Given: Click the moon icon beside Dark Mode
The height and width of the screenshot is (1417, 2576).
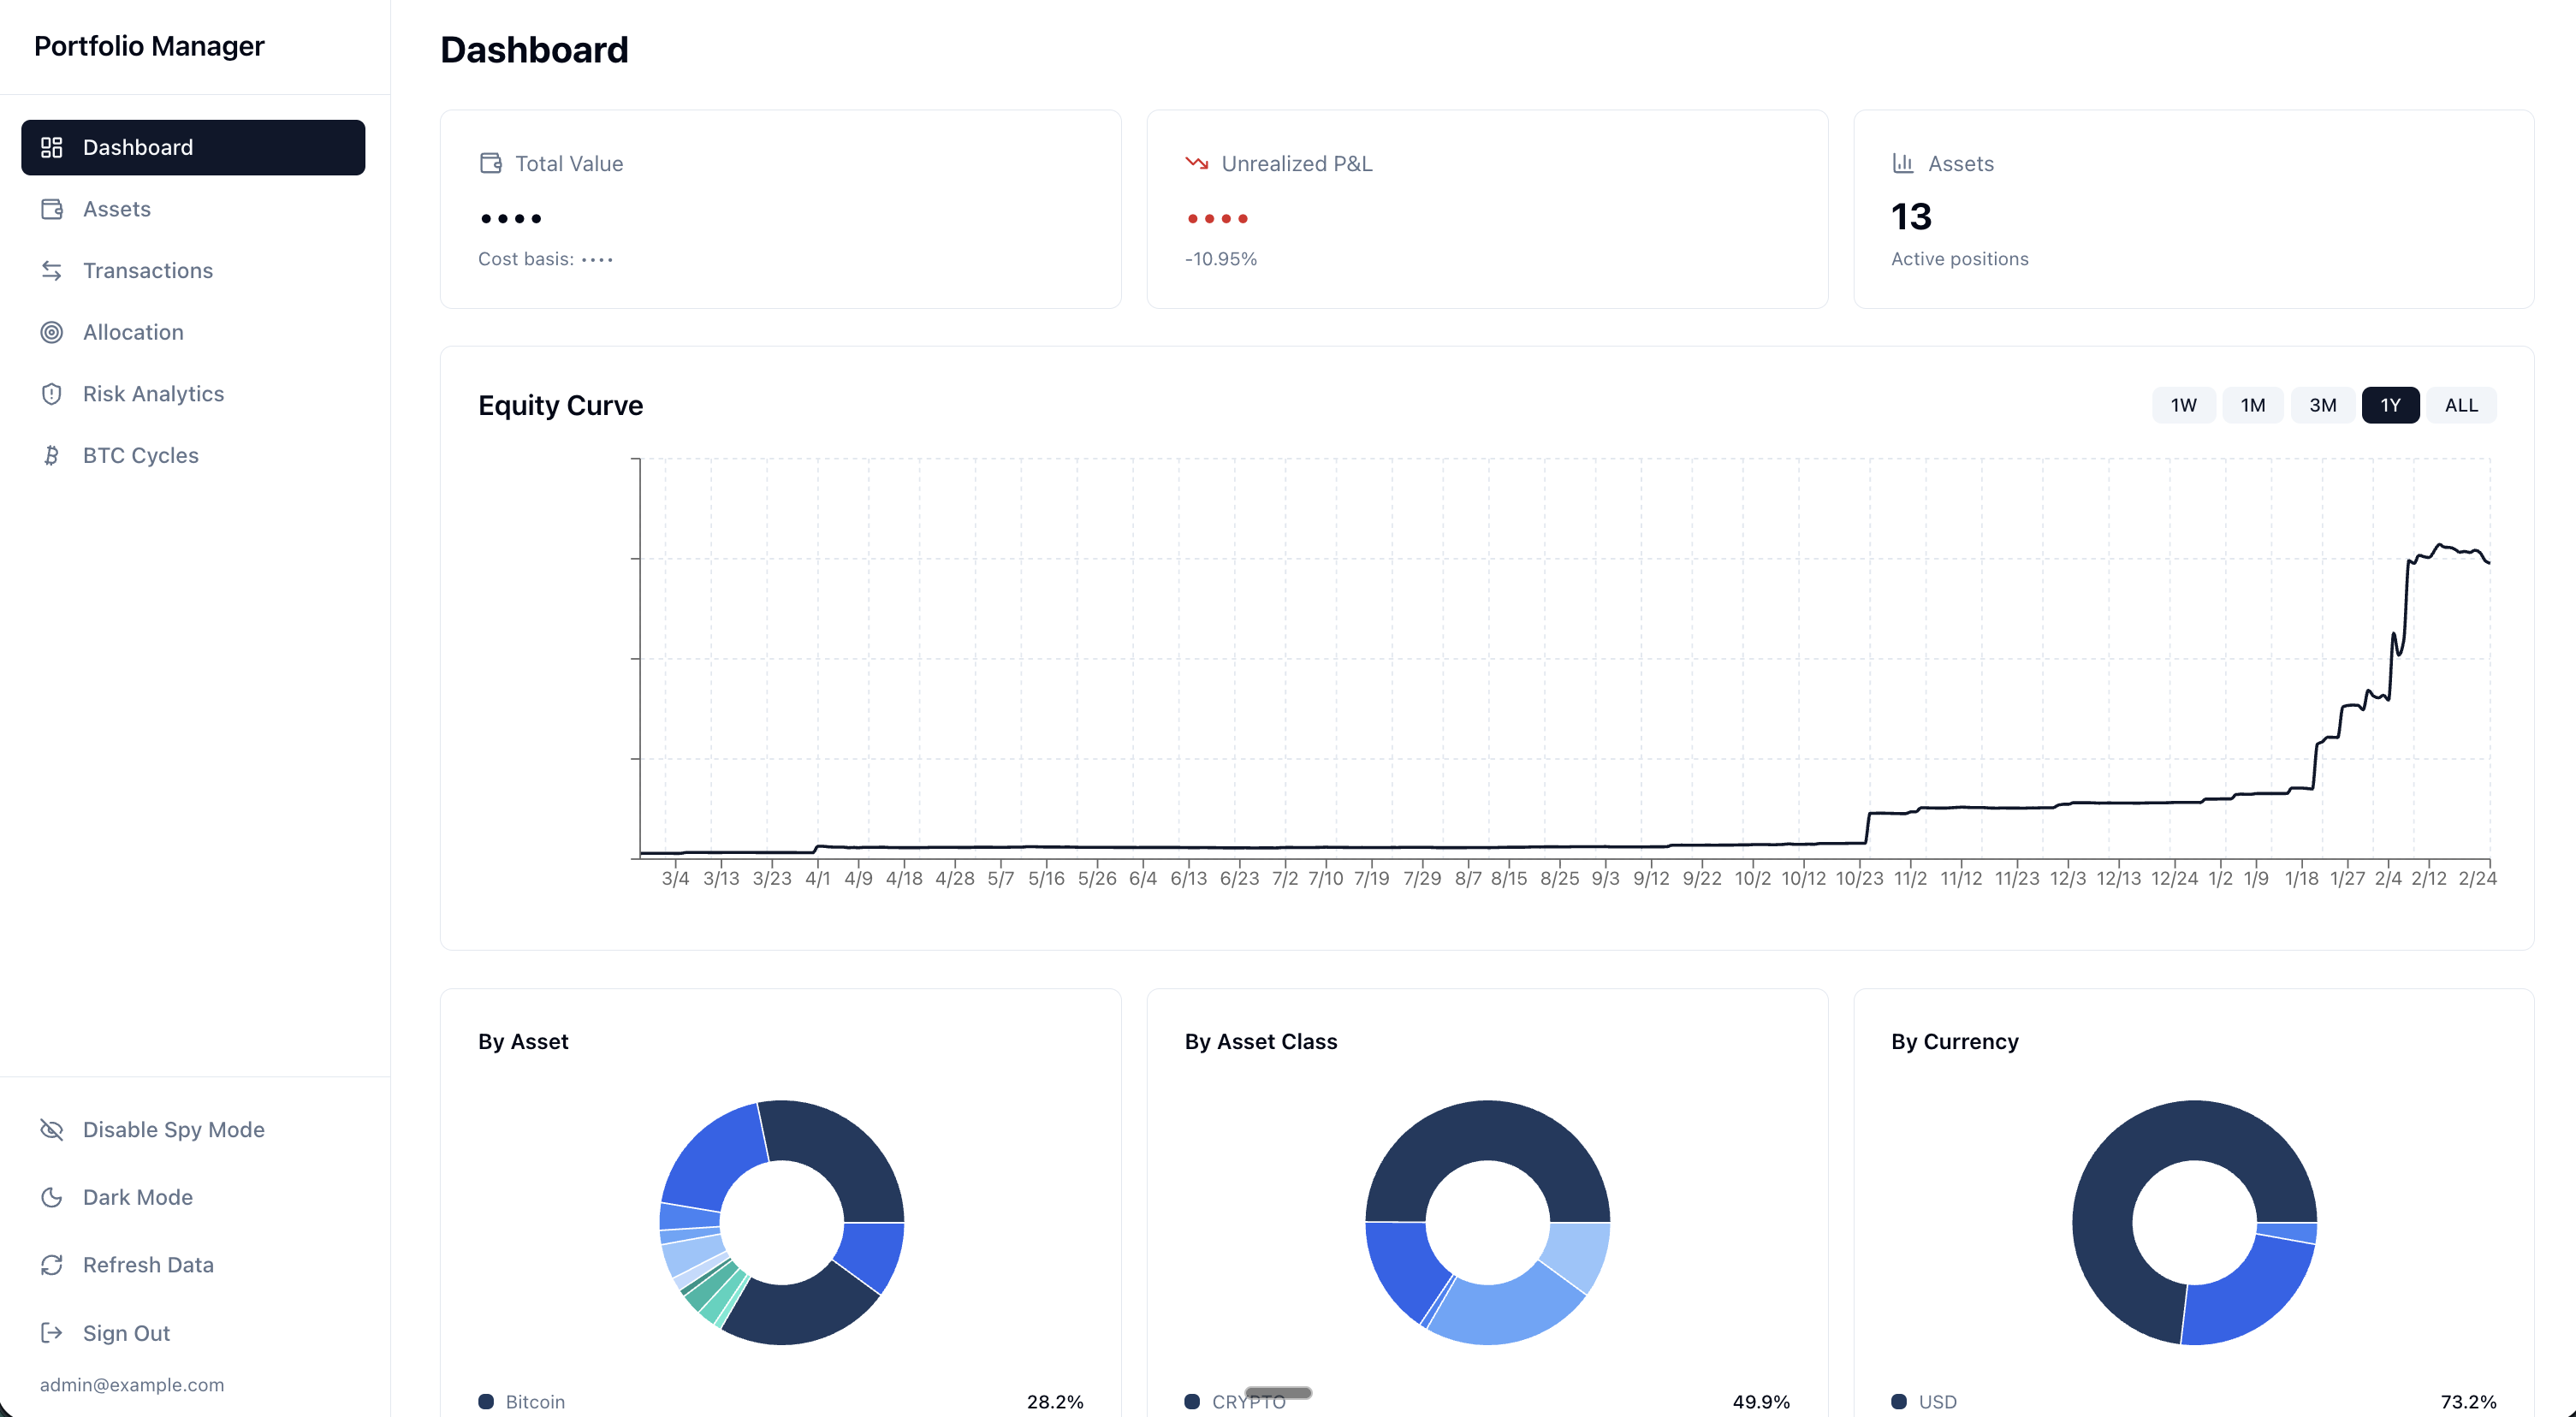Looking at the screenshot, I should point(53,1197).
